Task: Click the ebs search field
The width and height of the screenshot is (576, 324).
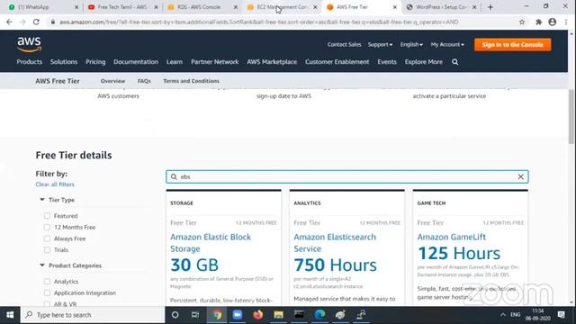Action: [x=346, y=176]
